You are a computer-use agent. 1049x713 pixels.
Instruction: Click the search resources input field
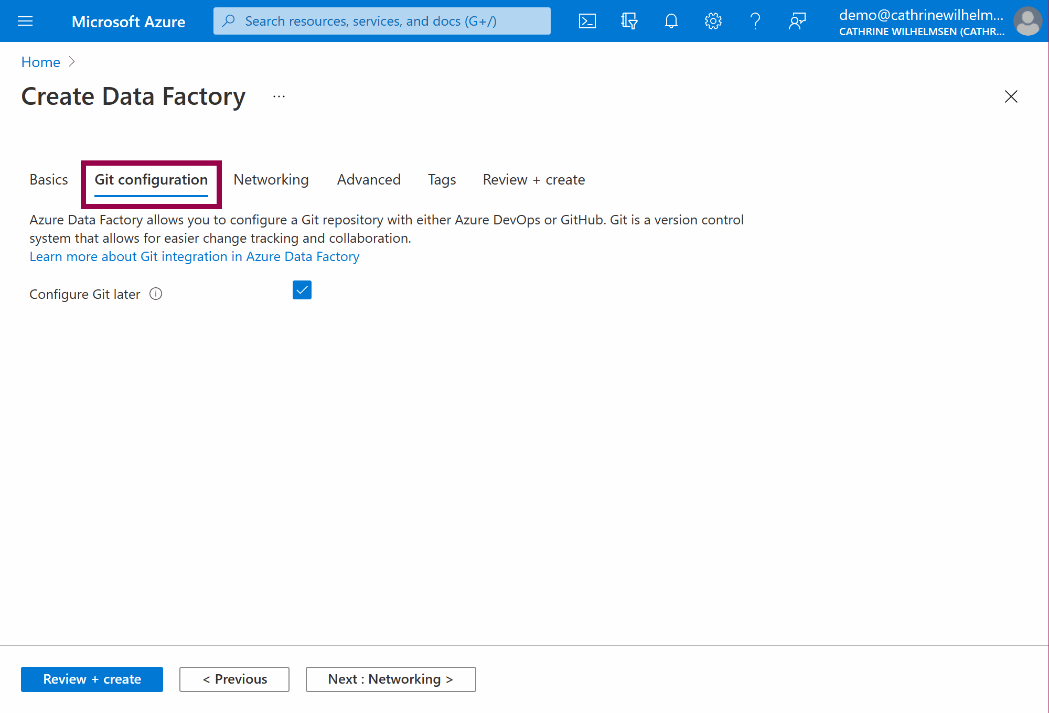[382, 21]
